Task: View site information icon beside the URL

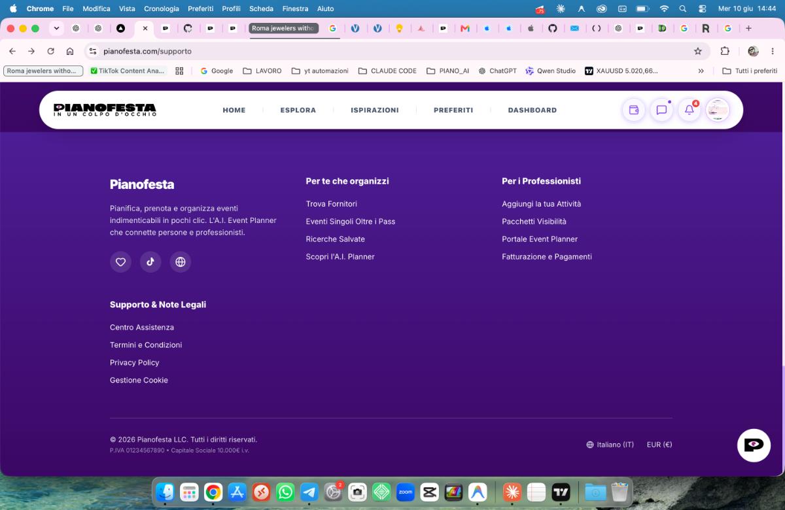Action: tap(93, 51)
